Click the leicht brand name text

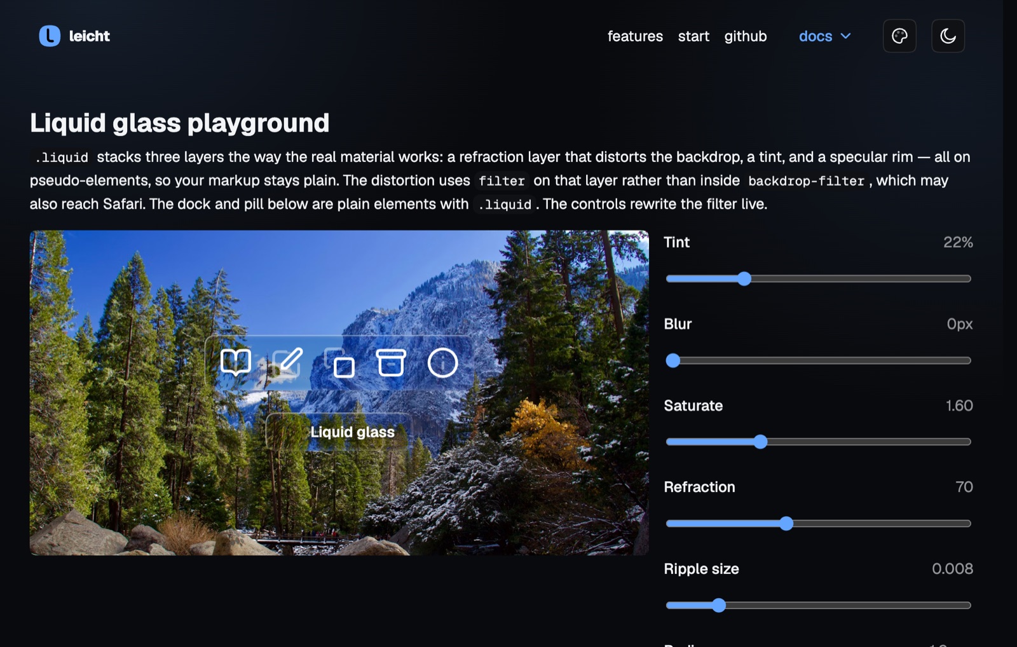coord(89,36)
